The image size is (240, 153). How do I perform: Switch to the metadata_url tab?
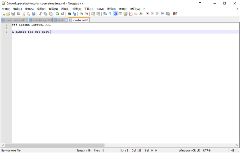(40, 20)
